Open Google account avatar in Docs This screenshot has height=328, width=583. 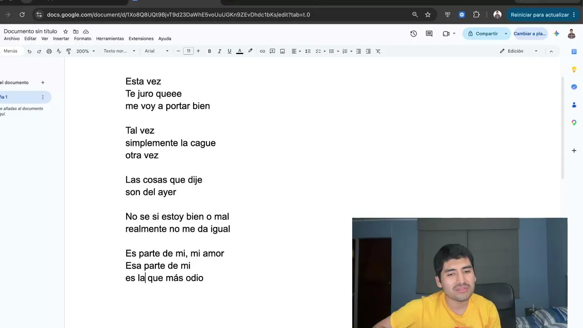click(x=572, y=34)
